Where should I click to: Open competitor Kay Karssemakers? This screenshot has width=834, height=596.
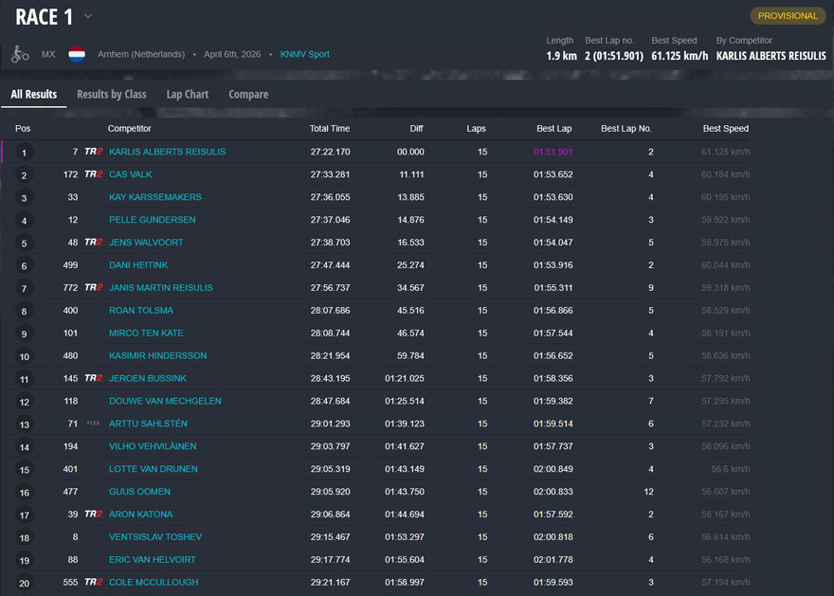click(154, 197)
